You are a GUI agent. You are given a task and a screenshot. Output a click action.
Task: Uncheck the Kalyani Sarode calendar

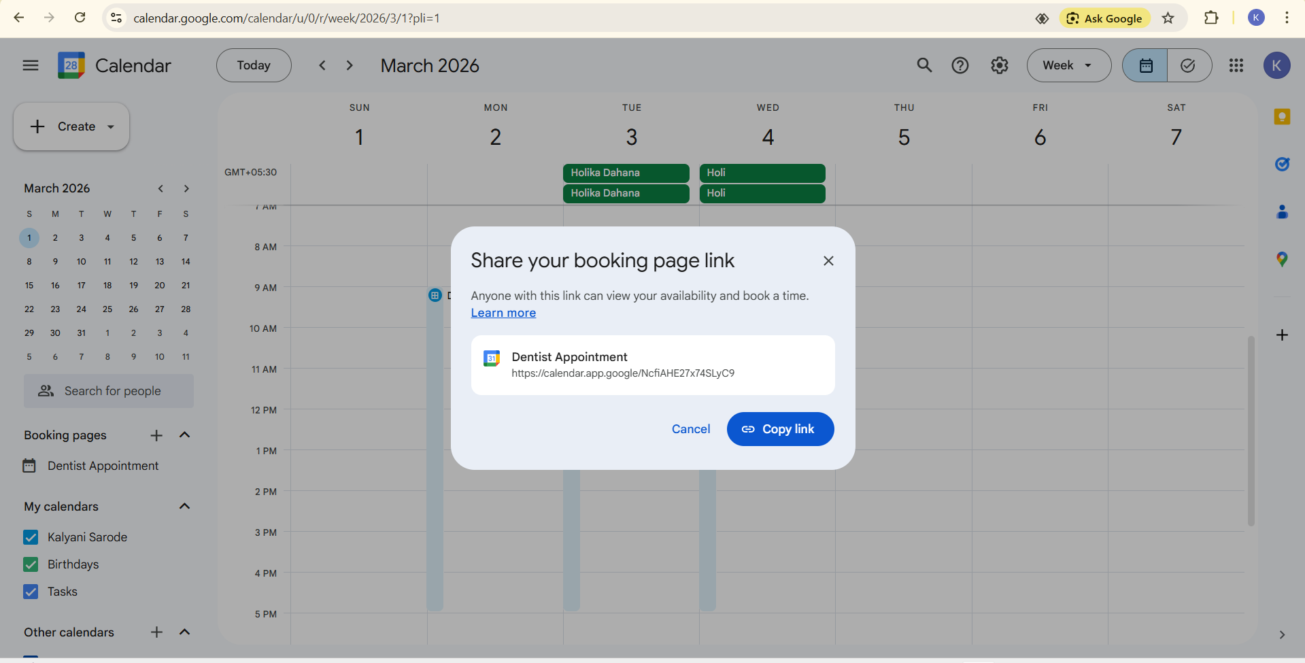click(x=31, y=537)
